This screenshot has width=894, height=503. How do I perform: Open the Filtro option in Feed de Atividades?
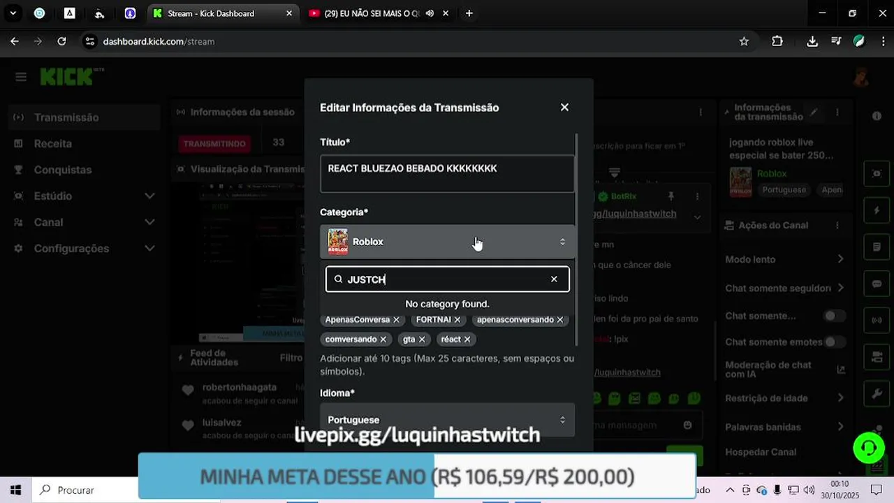(291, 358)
